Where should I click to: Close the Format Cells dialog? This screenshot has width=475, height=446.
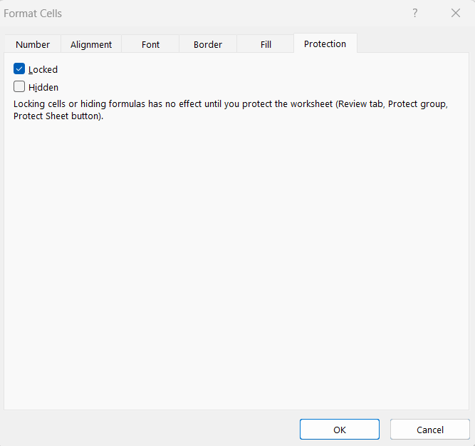pos(456,13)
